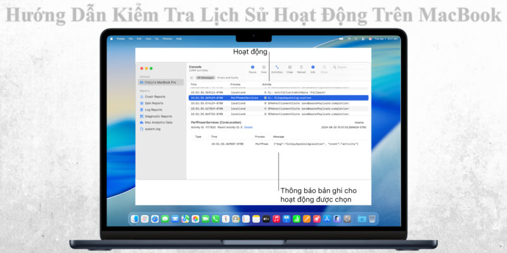Open Crash Reports in the sidebar
Screen dimensions: 507x253
pyautogui.click(x=152, y=97)
